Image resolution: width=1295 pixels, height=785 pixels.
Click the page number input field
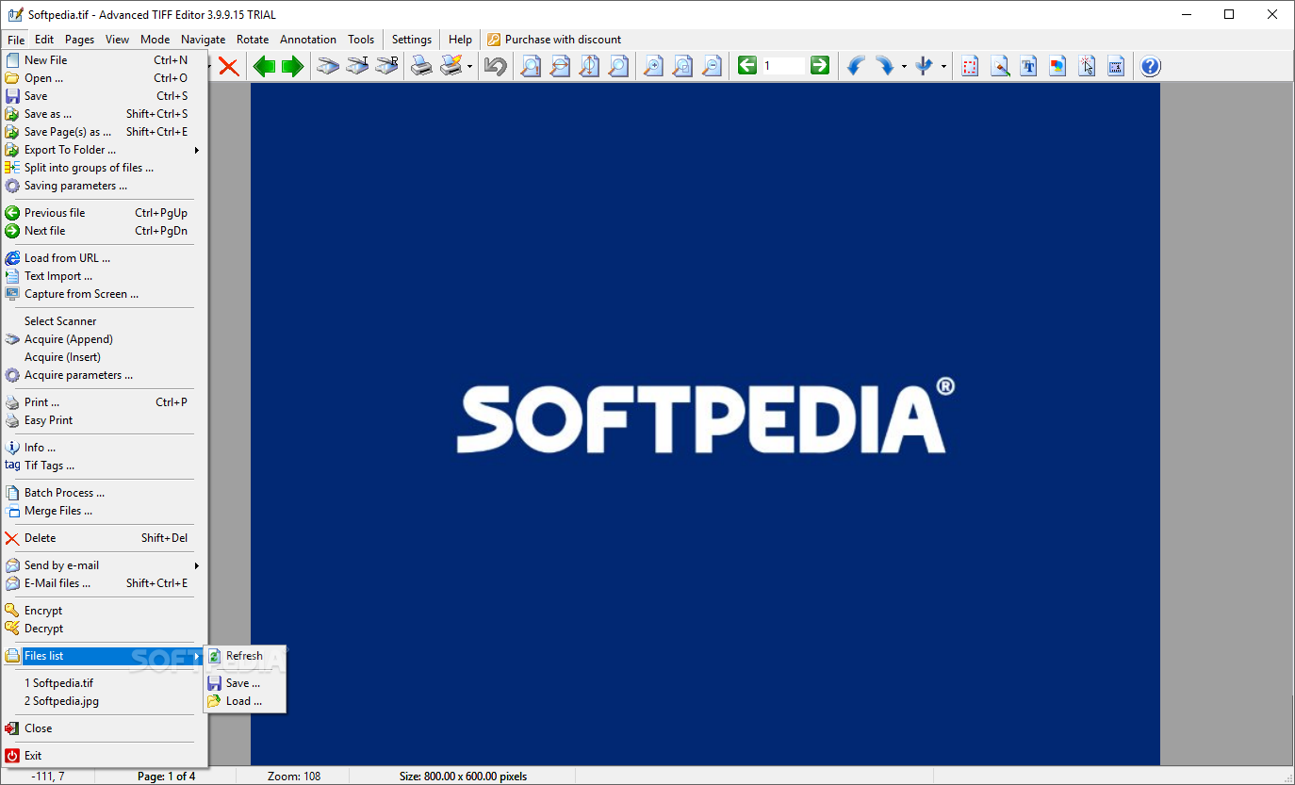point(783,66)
